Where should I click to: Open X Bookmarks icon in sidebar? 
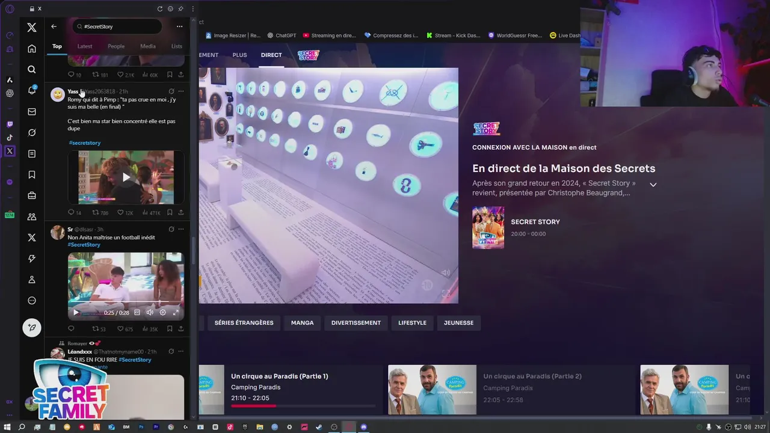pos(32,175)
